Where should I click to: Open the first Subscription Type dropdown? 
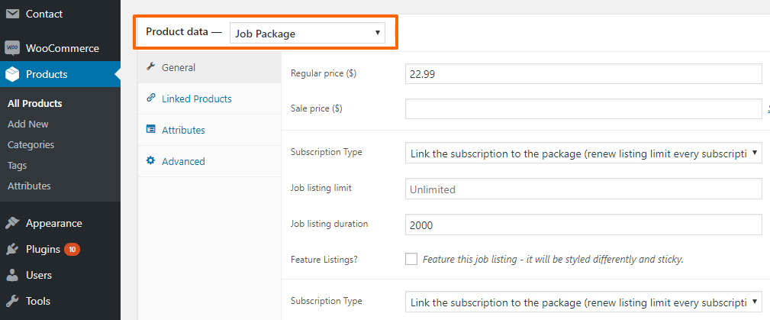coord(583,153)
